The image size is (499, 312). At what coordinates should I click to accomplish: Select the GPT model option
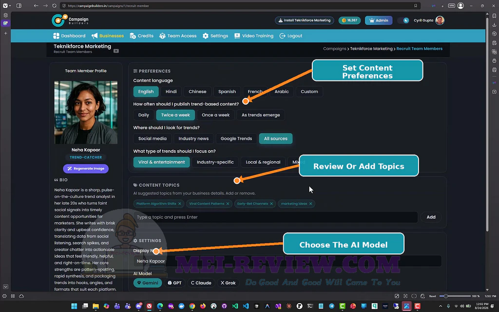(175, 283)
